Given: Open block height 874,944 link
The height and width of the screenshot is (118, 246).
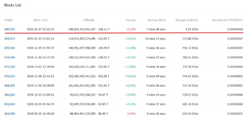Looking at the screenshot, I should (10, 57).
